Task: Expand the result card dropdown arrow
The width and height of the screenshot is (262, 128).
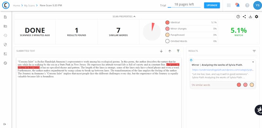Action: click(253, 62)
